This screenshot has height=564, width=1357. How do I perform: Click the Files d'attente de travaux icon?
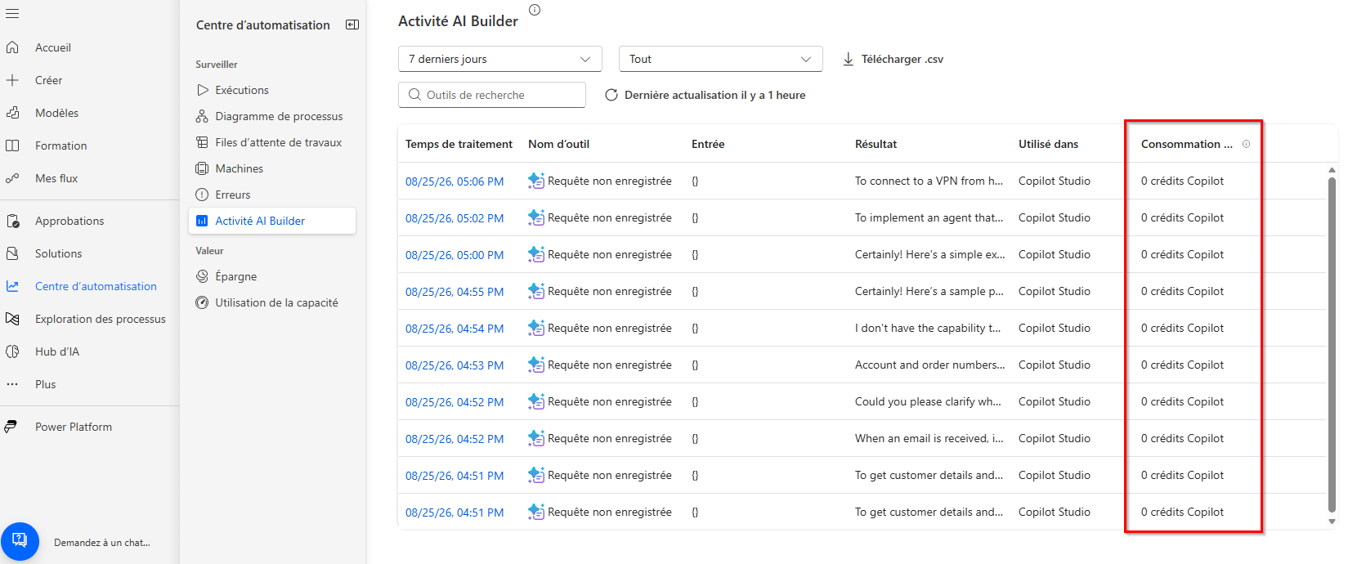tap(202, 142)
